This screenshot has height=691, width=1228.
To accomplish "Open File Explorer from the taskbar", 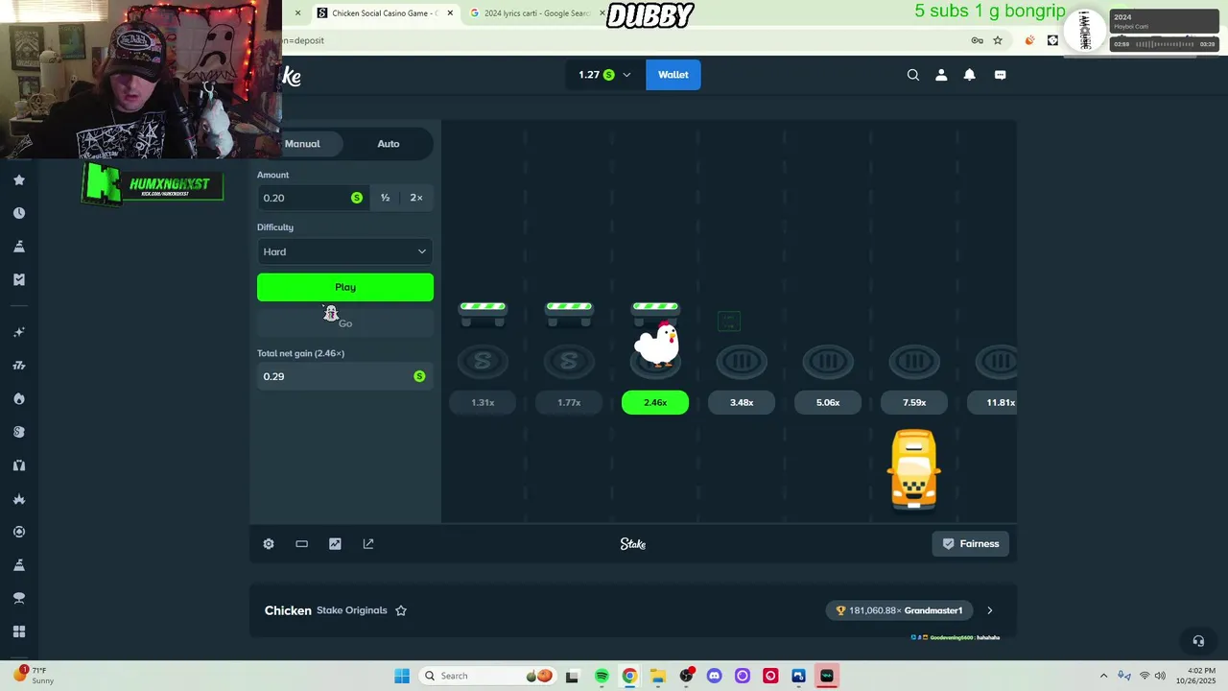I will 657,676.
